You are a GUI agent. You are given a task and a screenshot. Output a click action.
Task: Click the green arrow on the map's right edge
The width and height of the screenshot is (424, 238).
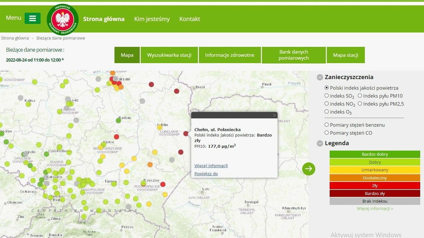pyautogui.click(x=308, y=169)
